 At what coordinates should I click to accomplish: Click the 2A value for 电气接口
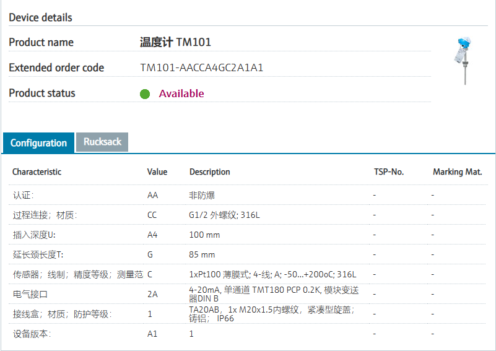coord(152,294)
